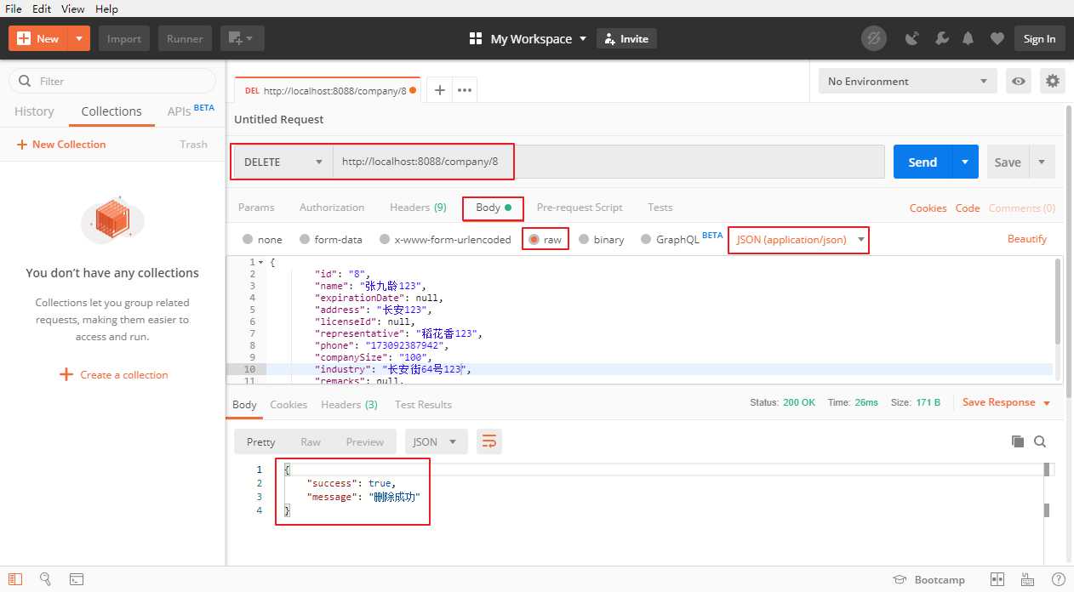Screen dimensions: 1074x592
Task: Open the JSON (application/json) content type dropdown
Action: coord(800,240)
